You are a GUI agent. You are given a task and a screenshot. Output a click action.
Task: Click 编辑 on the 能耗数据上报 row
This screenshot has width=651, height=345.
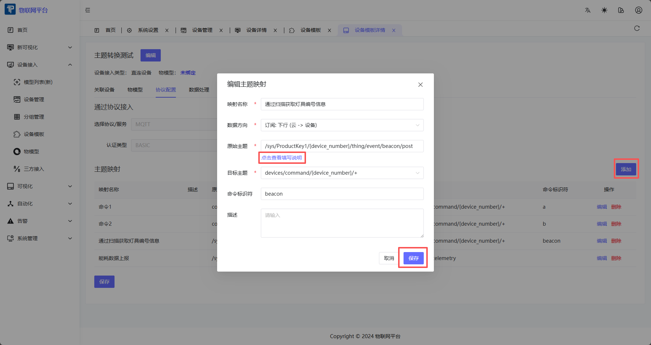pyautogui.click(x=602, y=258)
